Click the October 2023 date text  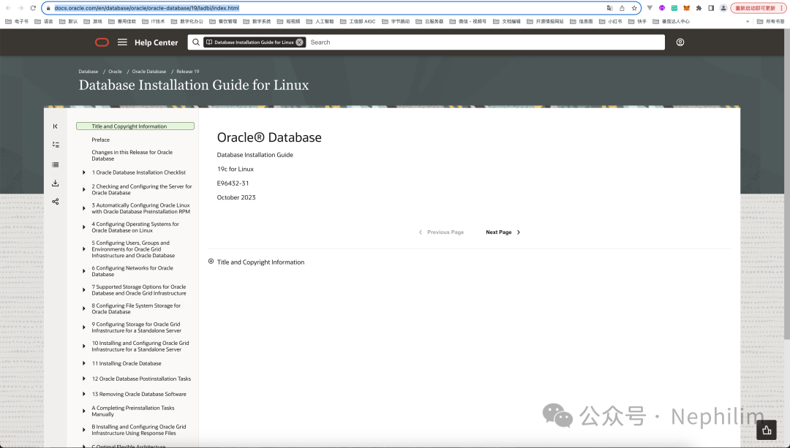[236, 197]
